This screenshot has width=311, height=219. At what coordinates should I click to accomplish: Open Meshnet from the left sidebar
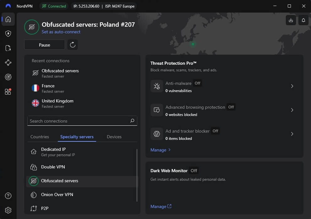pyautogui.click(x=8, y=63)
